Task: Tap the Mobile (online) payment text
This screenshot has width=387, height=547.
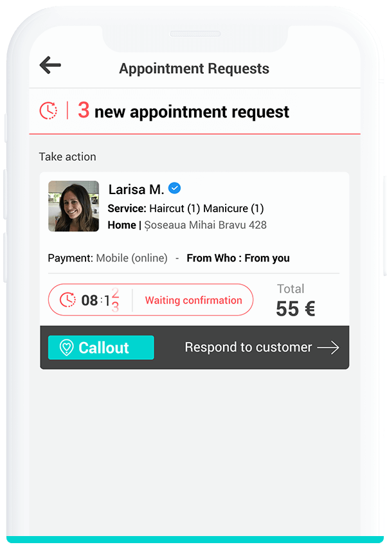Action: [132, 258]
